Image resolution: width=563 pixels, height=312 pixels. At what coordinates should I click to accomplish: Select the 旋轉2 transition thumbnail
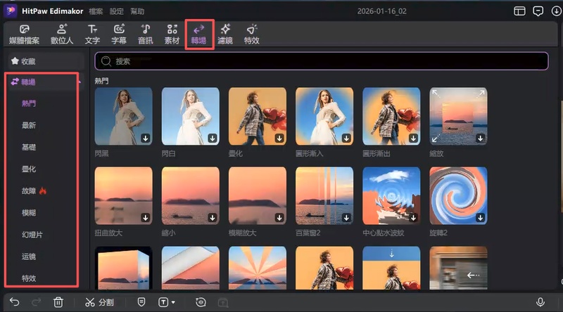pyautogui.click(x=458, y=196)
